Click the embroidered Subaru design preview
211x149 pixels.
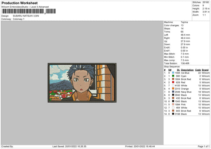pos(82,83)
